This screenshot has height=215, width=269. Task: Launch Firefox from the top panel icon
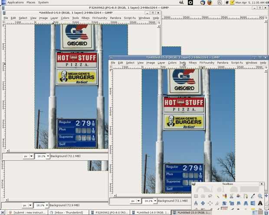(210, 3)
